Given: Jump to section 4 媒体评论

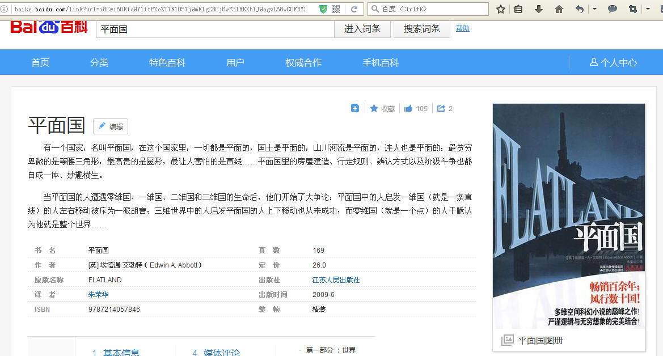Looking at the screenshot, I should (x=216, y=352).
